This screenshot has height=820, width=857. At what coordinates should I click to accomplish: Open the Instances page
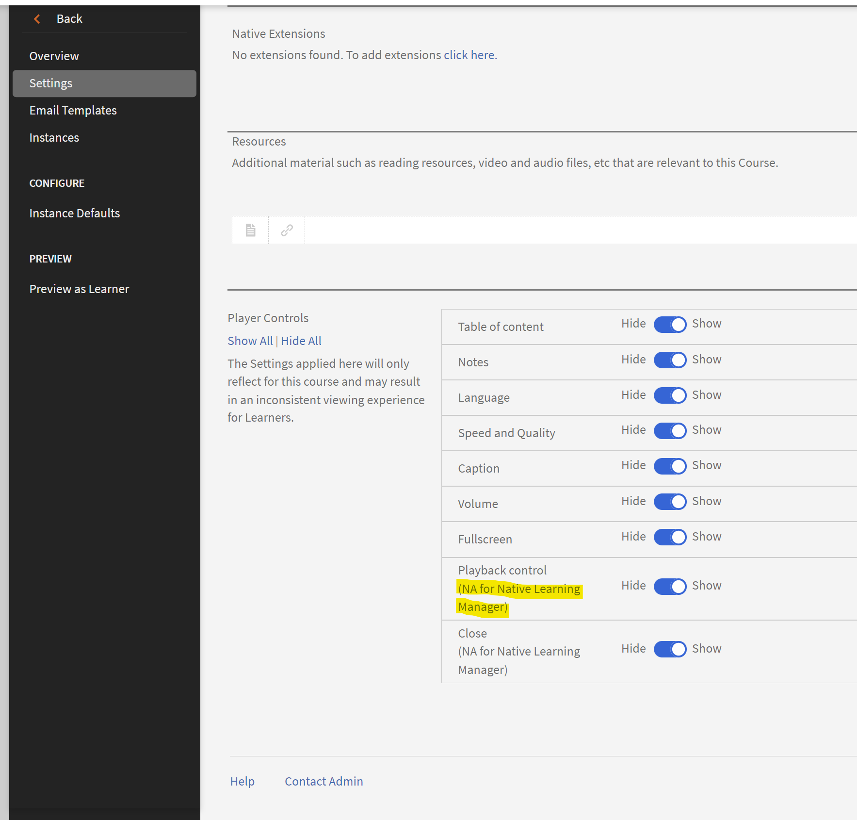tap(54, 137)
